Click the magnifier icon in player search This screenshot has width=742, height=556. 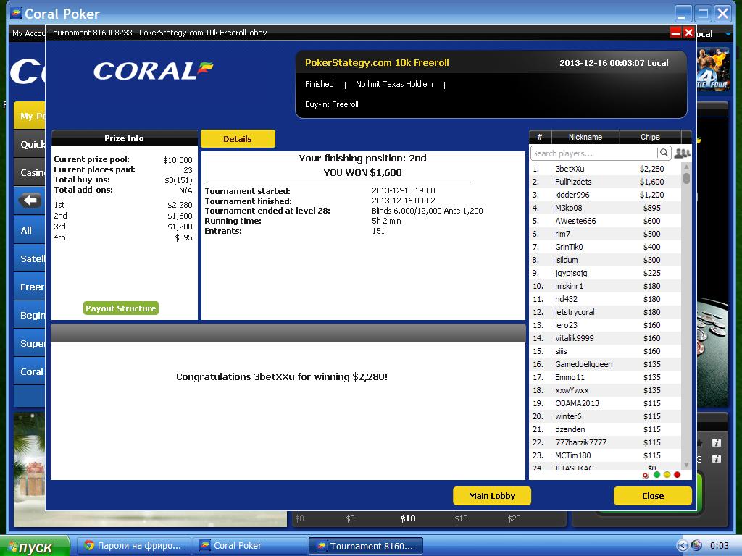tap(664, 153)
